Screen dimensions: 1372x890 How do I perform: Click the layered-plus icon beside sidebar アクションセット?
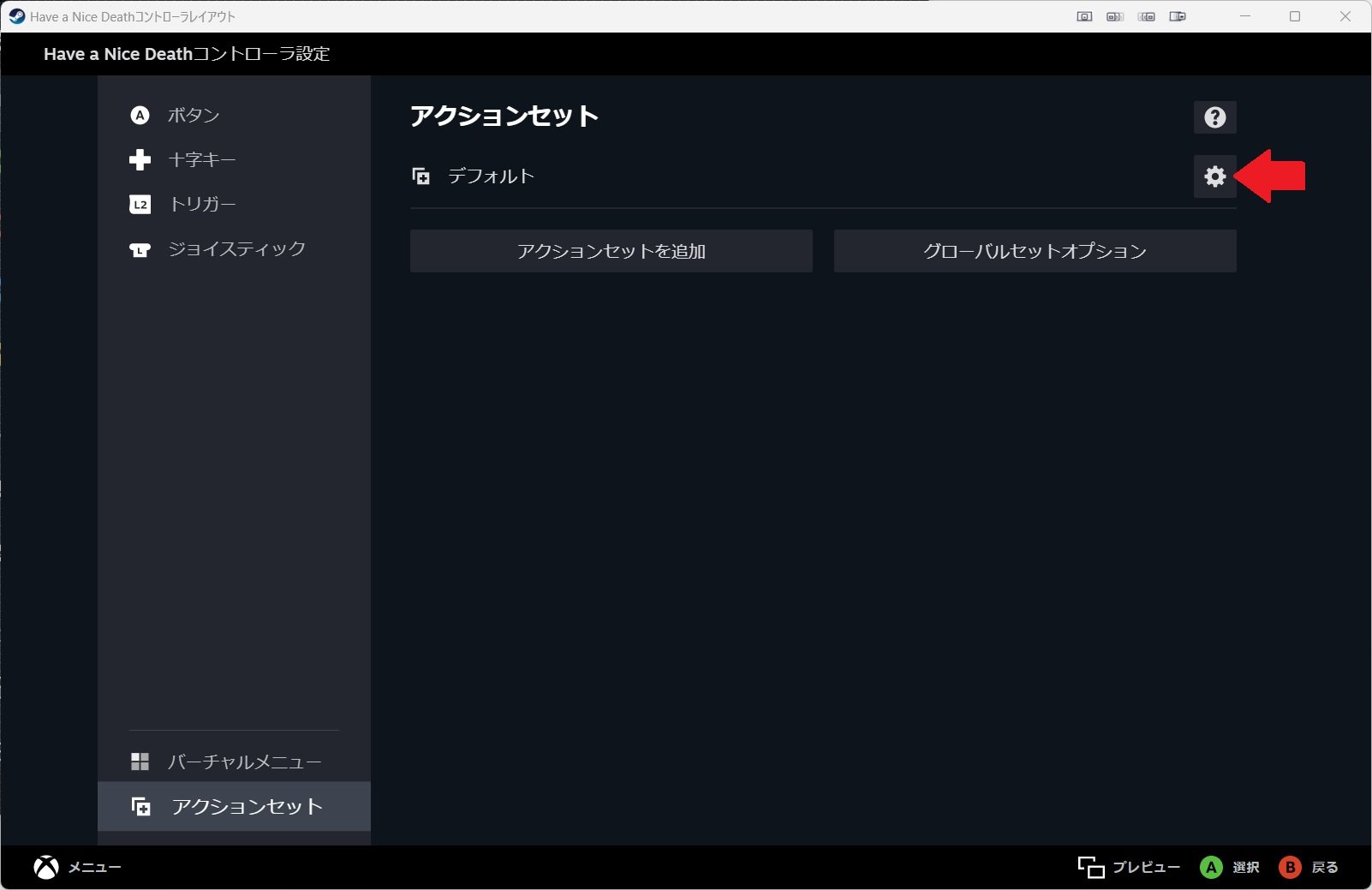coord(140,806)
